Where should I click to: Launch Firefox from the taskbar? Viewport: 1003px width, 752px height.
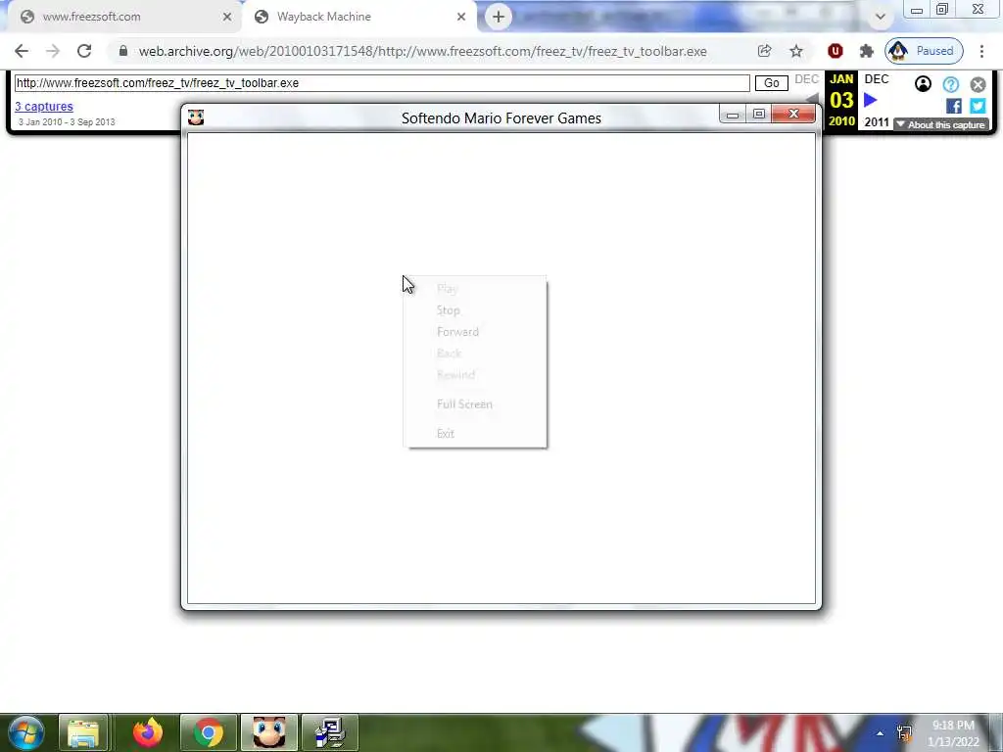click(148, 732)
